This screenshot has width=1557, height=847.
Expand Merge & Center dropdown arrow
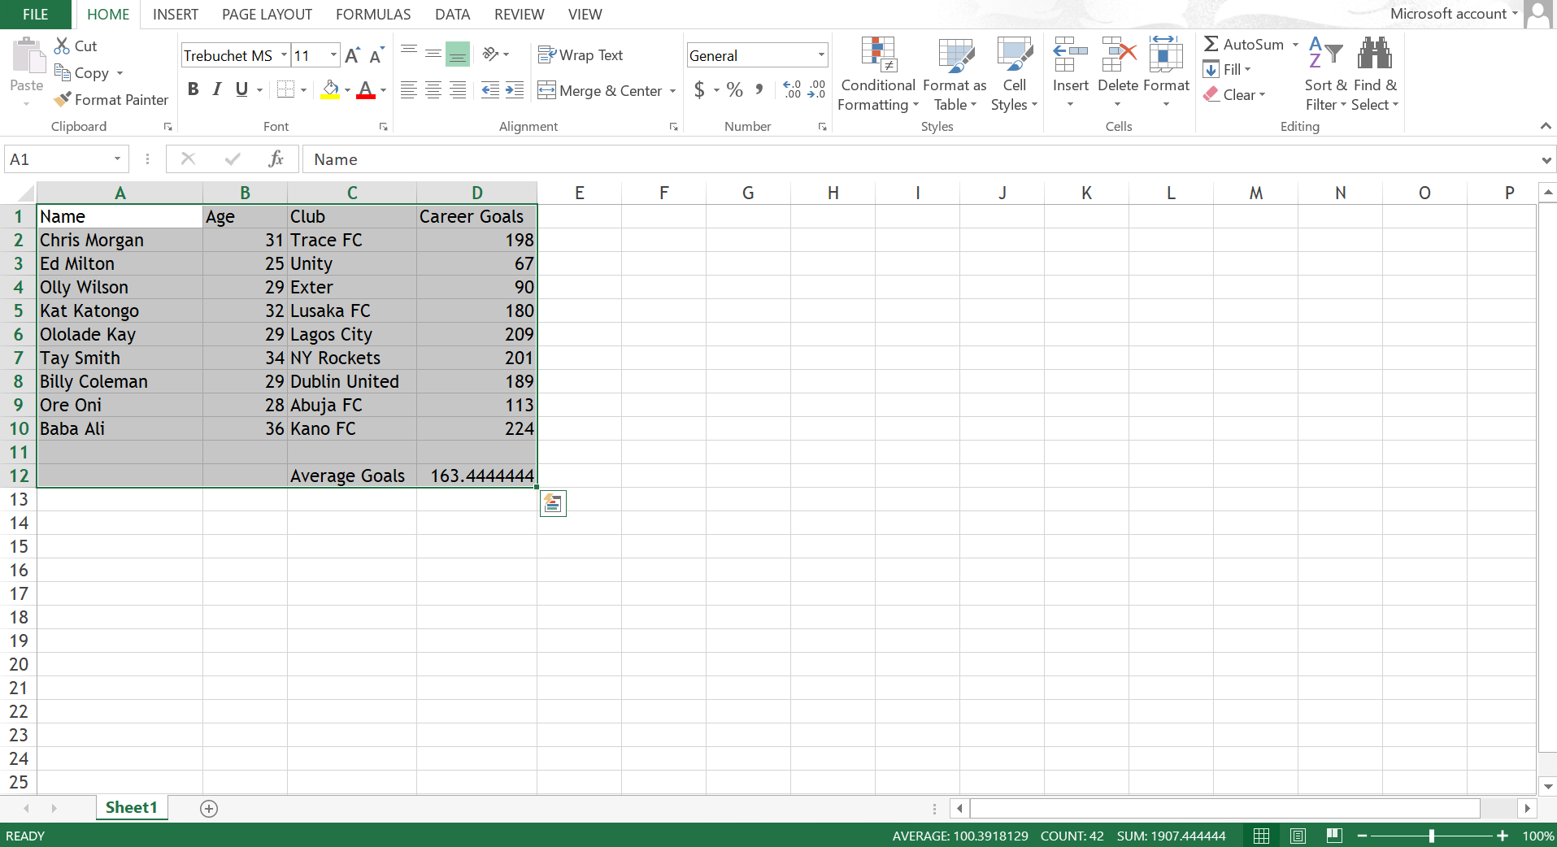click(x=672, y=91)
